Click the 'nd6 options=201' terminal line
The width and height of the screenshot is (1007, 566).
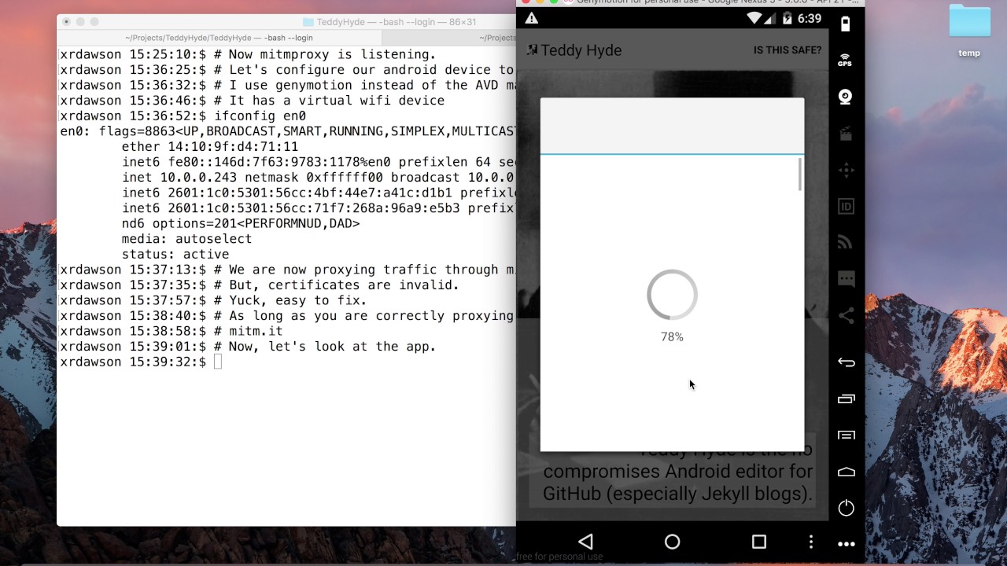tap(241, 223)
